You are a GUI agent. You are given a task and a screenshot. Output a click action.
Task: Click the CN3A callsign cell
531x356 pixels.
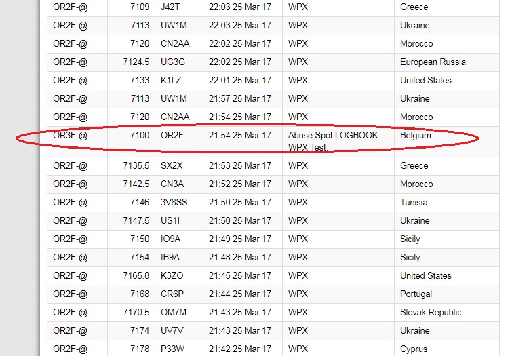click(x=172, y=184)
